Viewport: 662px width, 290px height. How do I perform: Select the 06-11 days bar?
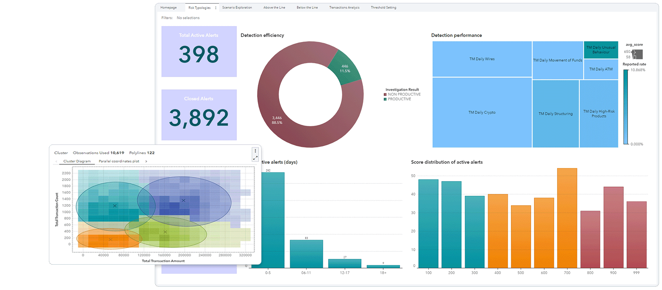pos(306,254)
